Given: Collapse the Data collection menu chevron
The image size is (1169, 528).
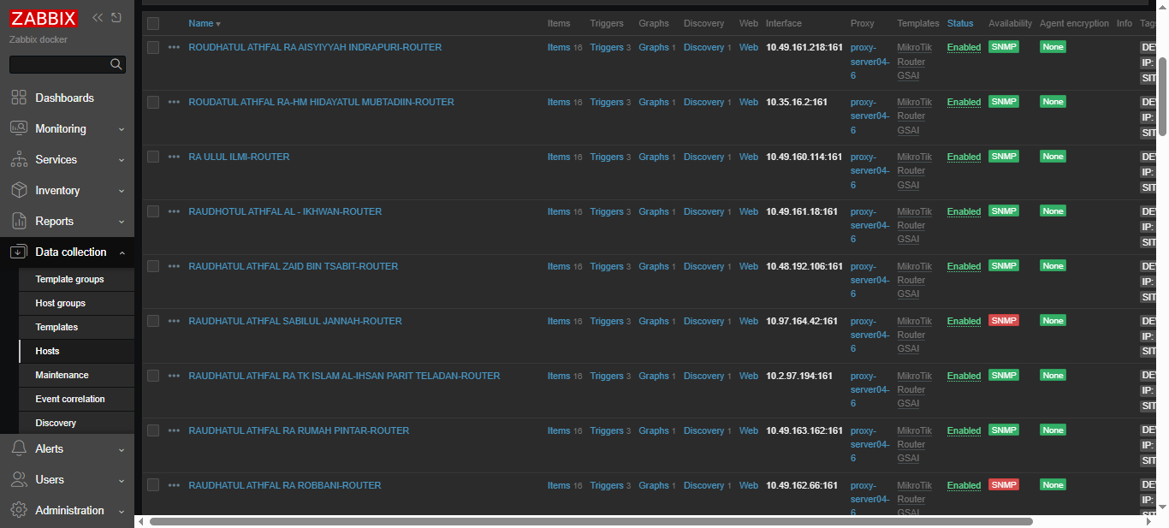Looking at the screenshot, I should (122, 252).
